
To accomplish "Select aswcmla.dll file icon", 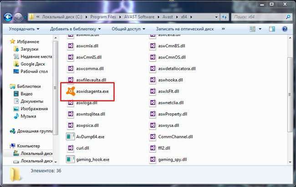I will tap(71, 46).
